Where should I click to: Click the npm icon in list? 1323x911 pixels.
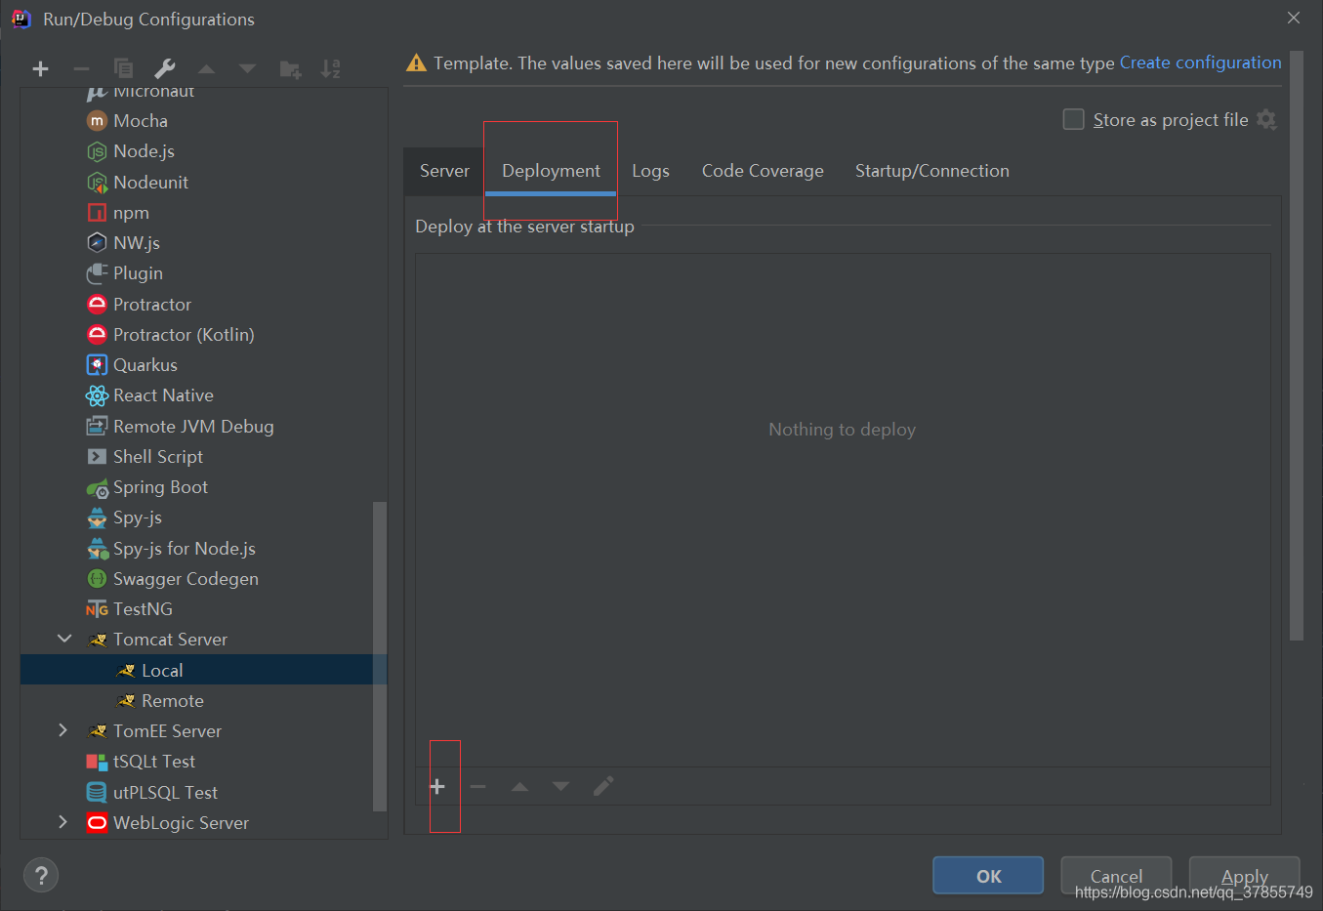[97, 213]
